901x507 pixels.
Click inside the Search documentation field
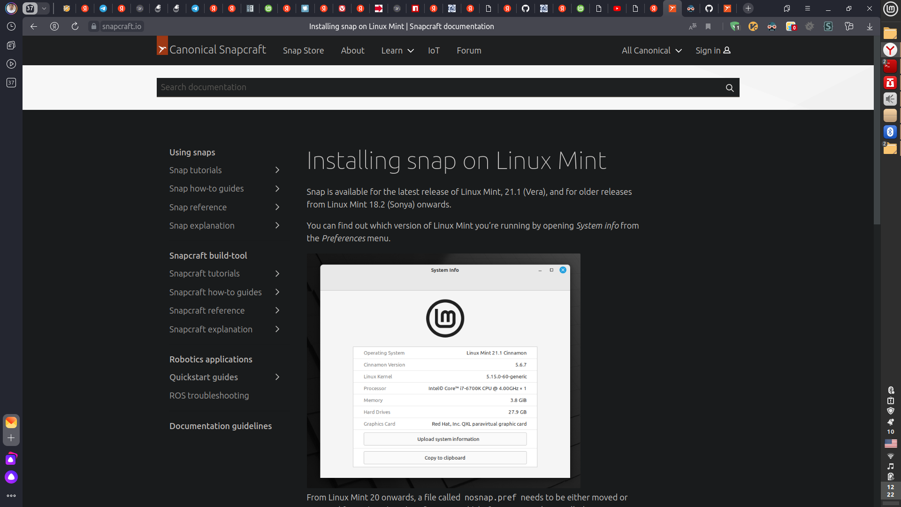[x=422, y=87]
